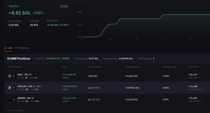Click the ANSEM pool price value
210x113 pixels.
point(193,98)
